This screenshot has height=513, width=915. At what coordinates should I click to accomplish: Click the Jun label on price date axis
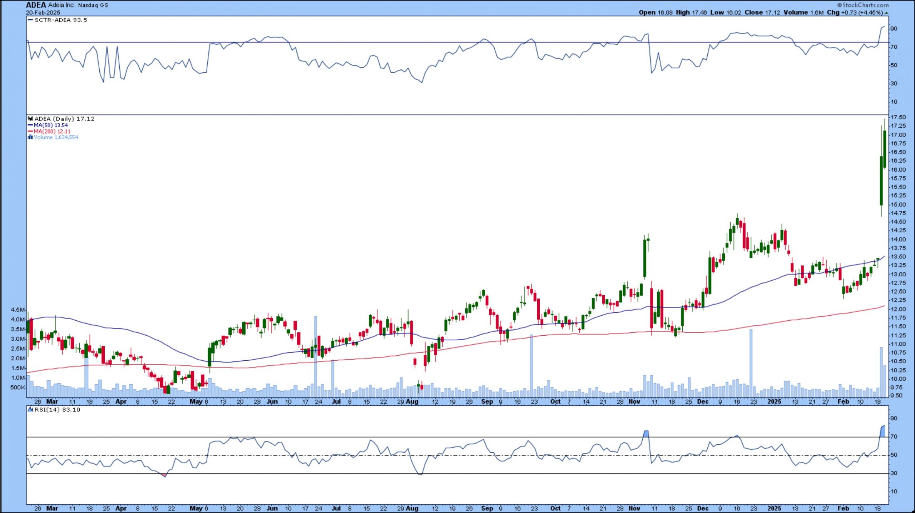coord(272,401)
